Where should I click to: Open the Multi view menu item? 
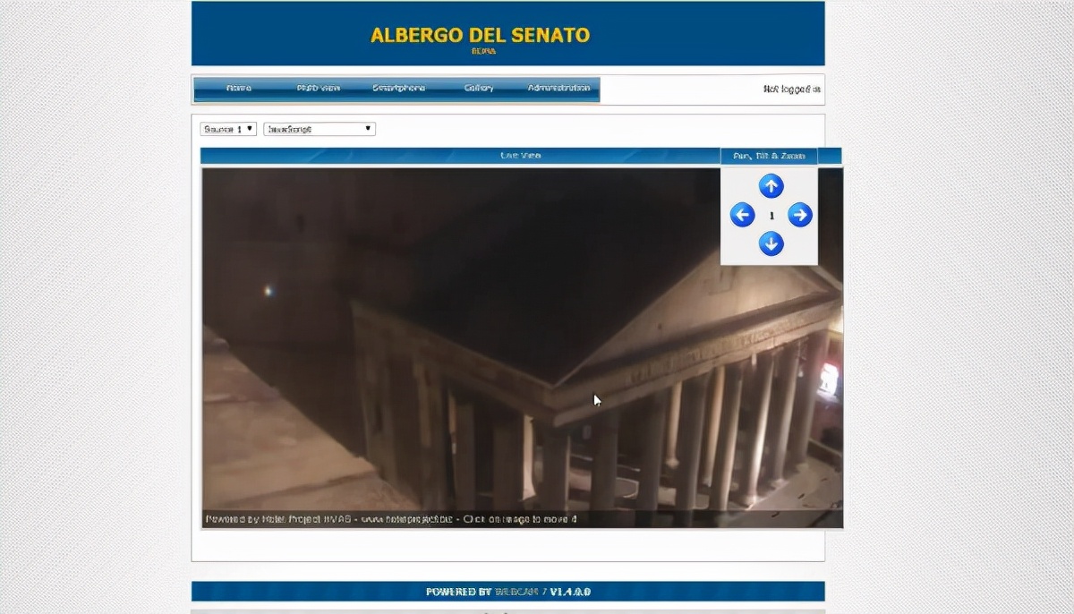point(318,89)
